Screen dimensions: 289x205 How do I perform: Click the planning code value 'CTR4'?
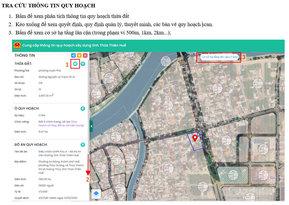click(x=43, y=115)
